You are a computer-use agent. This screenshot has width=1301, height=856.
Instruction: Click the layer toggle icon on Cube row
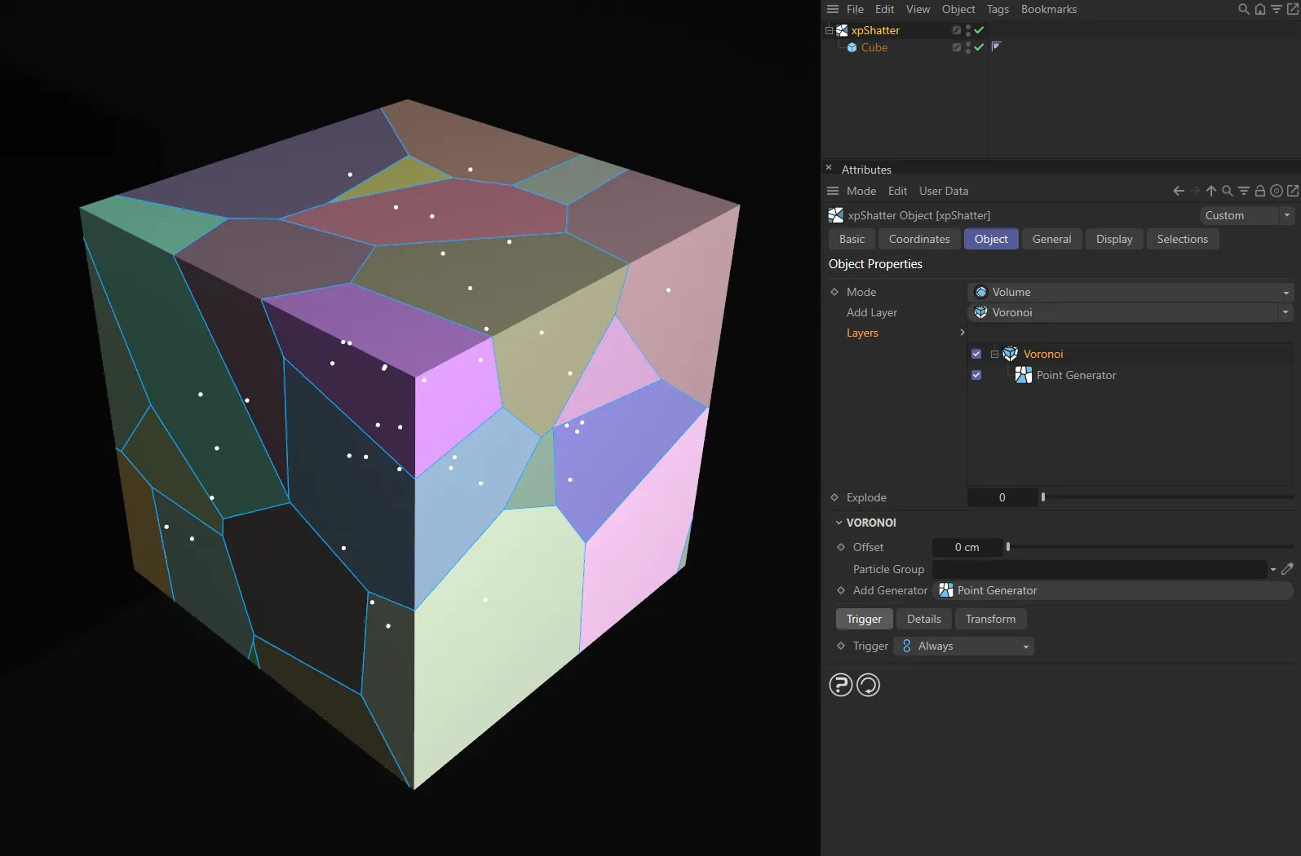(x=957, y=47)
